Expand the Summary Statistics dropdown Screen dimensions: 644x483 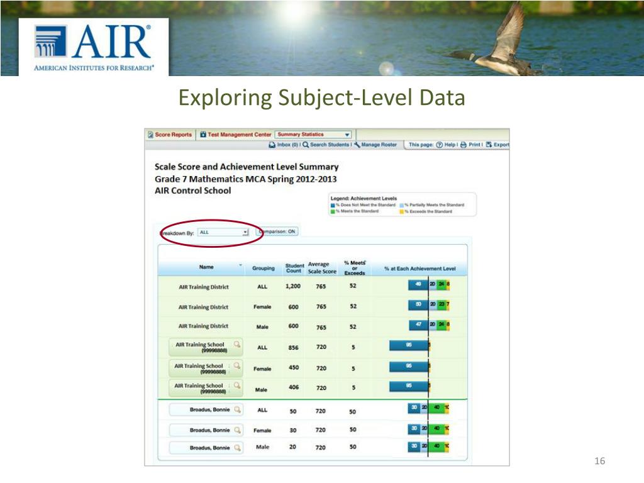(313, 135)
